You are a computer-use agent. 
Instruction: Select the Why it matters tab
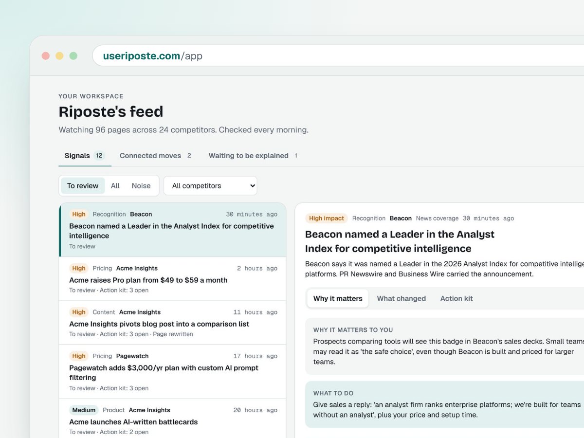338,298
